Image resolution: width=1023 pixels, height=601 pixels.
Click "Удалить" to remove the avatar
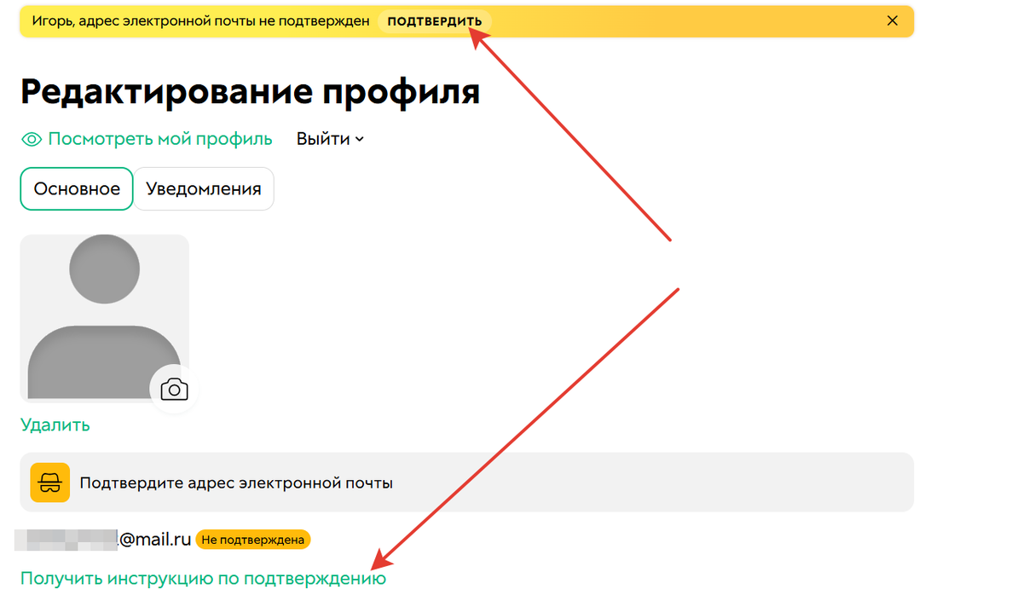pos(55,424)
